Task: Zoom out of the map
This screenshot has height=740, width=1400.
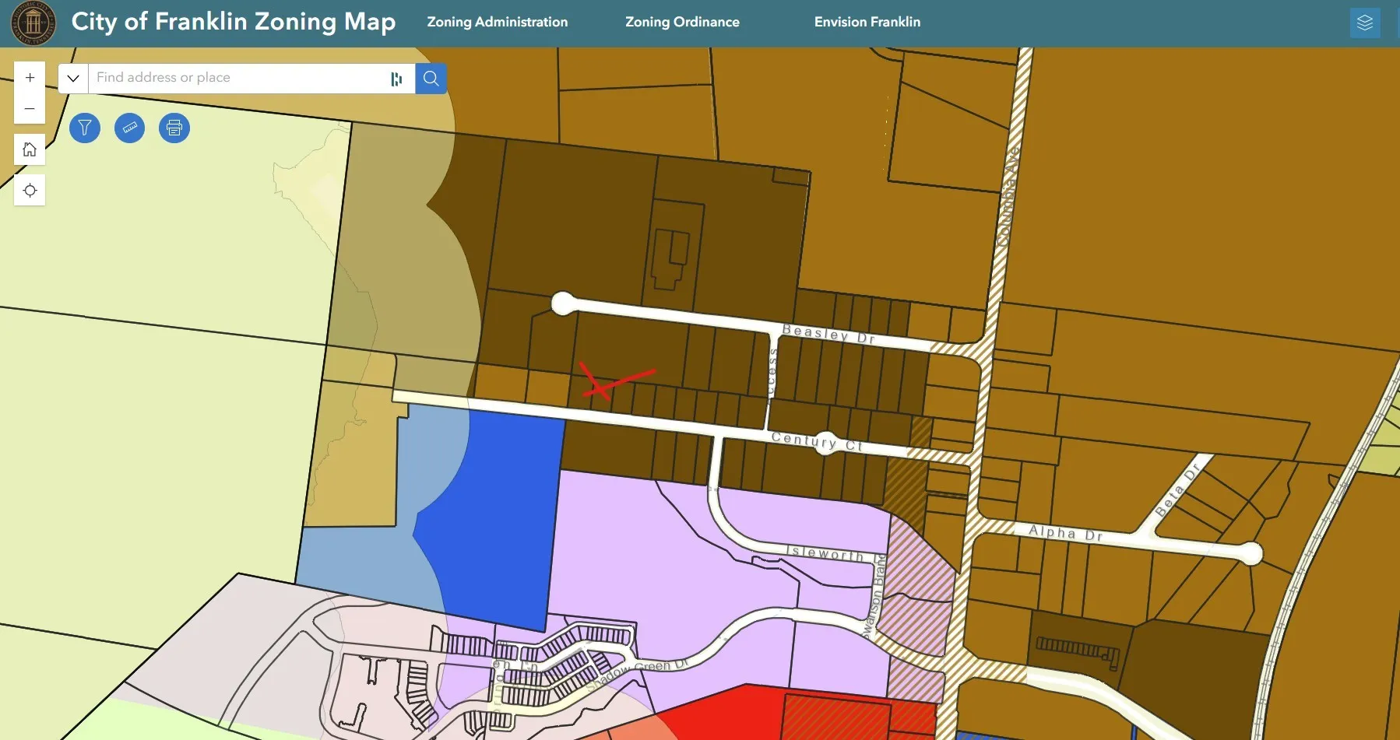Action: point(30,109)
